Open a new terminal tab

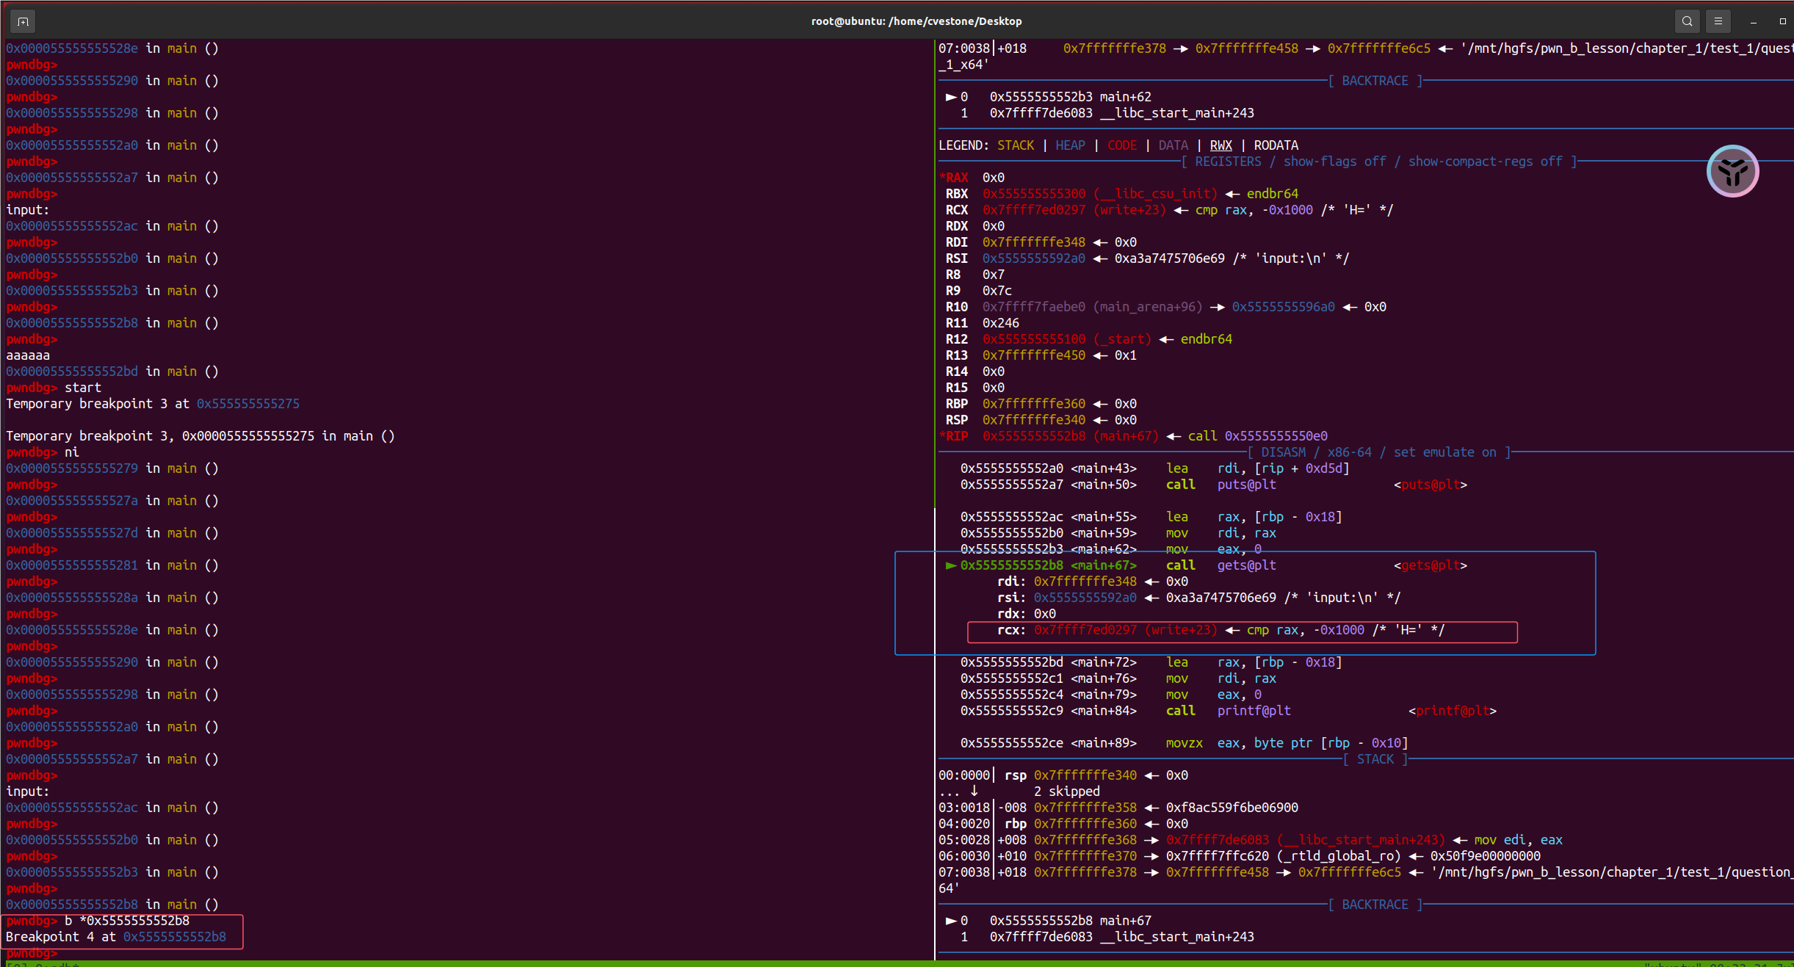point(23,21)
